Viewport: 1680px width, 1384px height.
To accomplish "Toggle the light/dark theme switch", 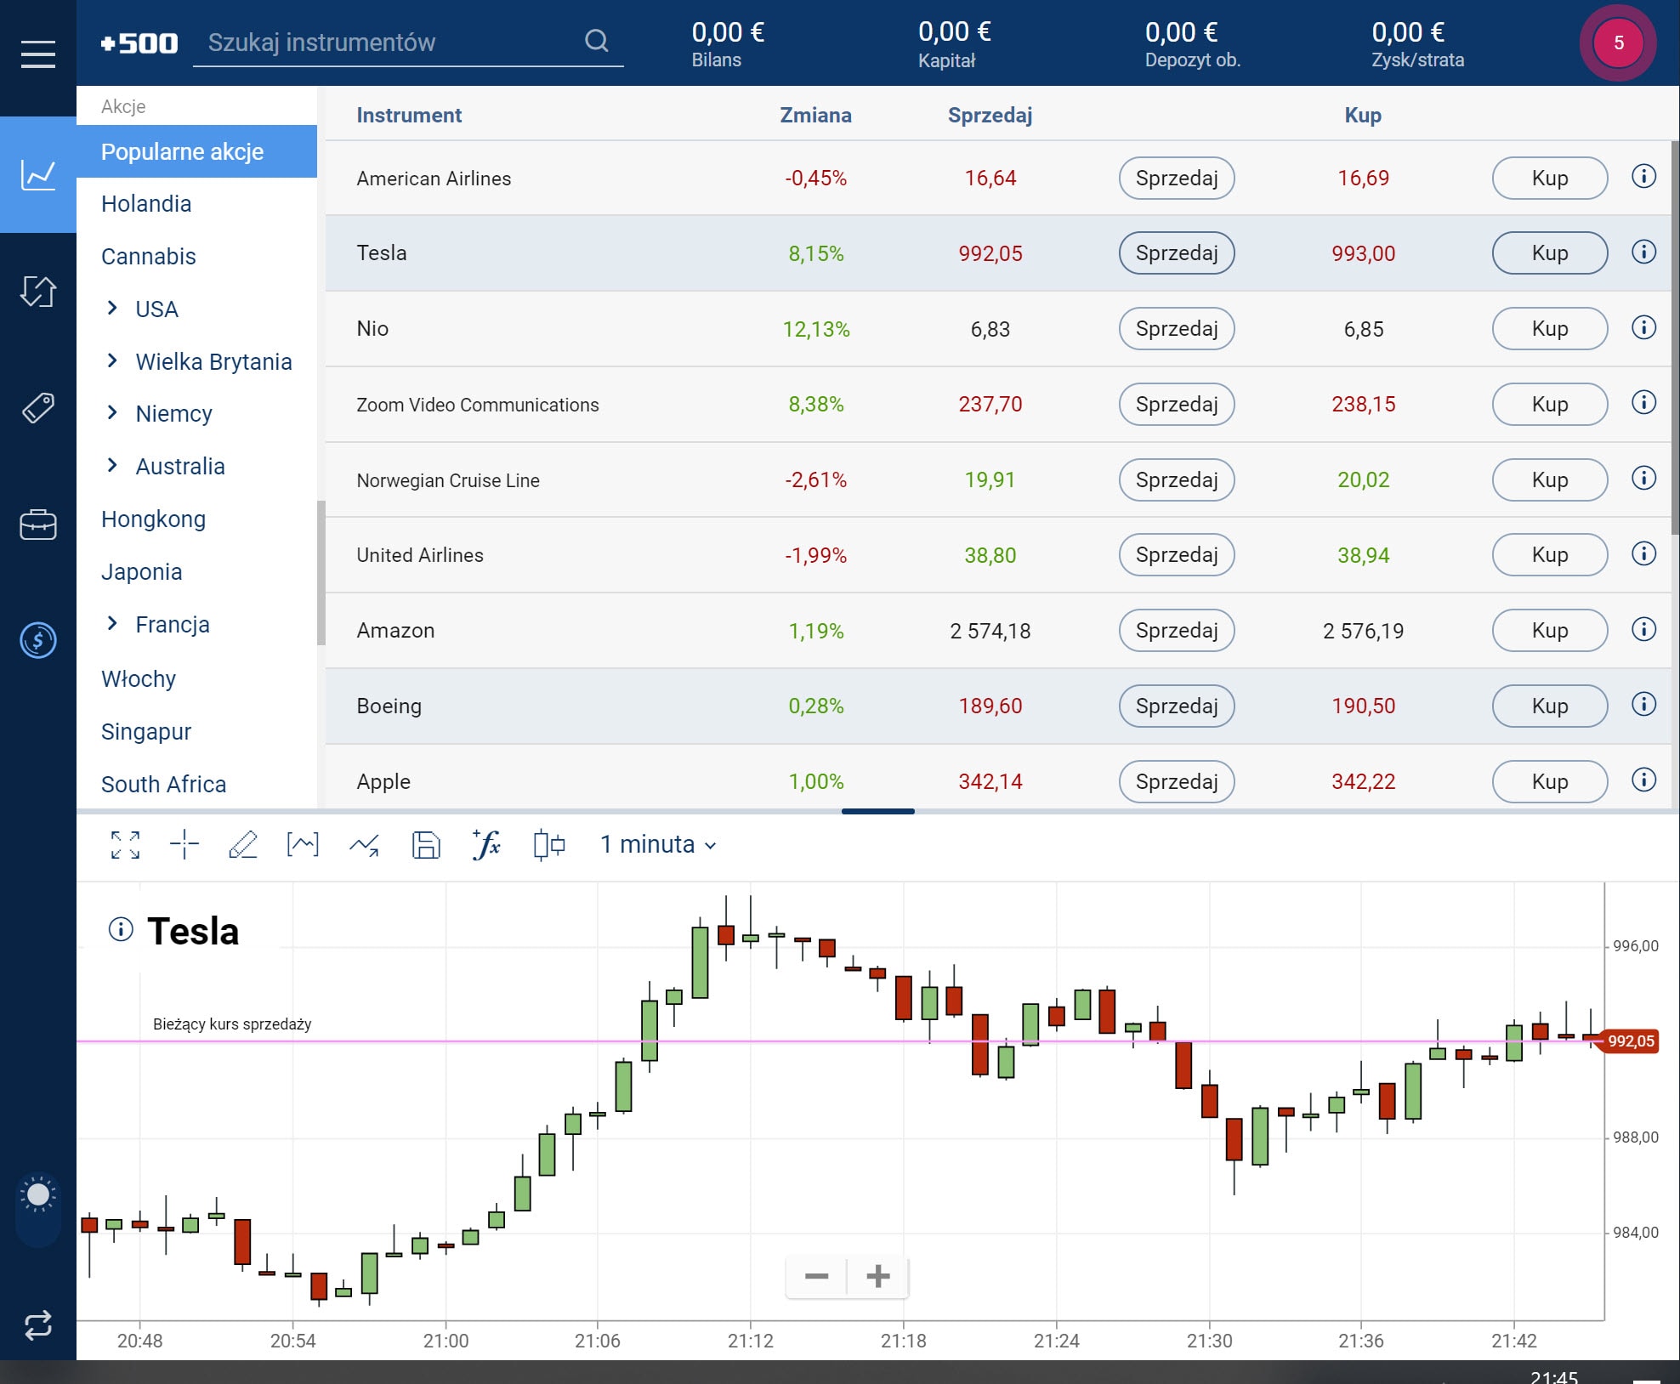I will (38, 1211).
